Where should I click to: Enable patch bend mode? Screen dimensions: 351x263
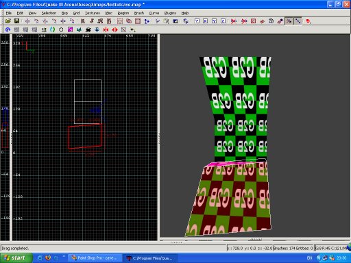point(271,21)
